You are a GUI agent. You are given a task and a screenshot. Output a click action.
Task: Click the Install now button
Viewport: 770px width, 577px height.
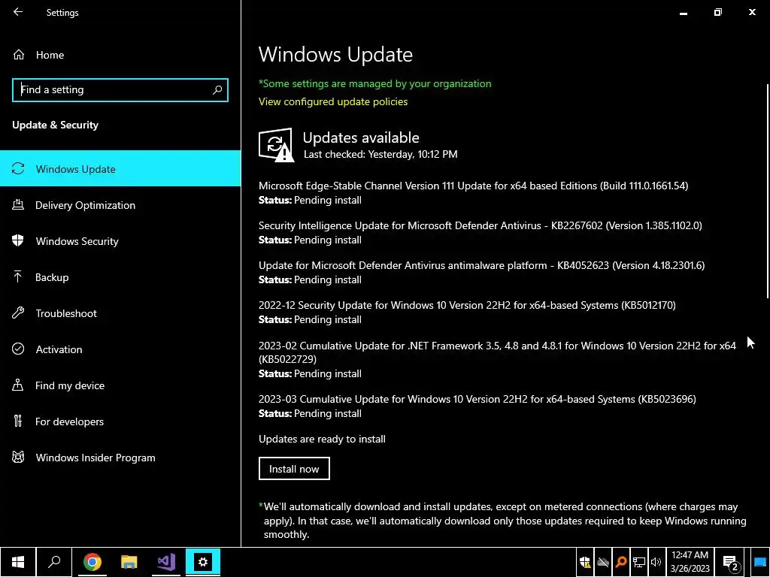(x=294, y=469)
